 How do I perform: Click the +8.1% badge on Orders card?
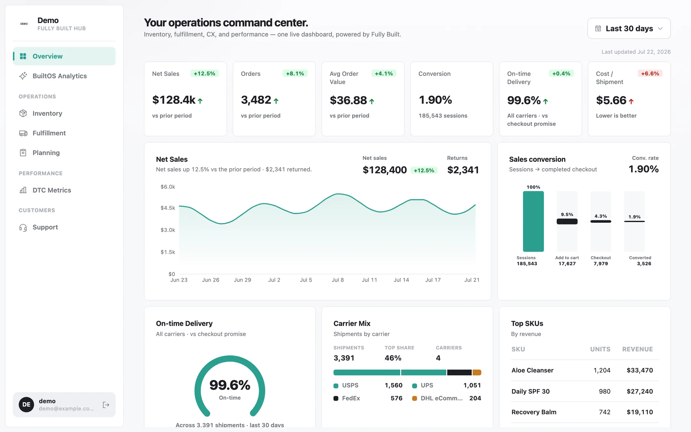[295, 74]
